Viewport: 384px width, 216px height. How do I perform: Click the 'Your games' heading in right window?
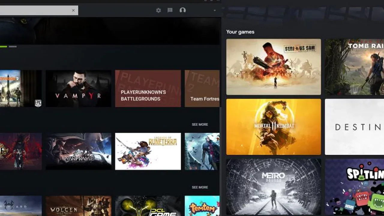click(x=240, y=32)
